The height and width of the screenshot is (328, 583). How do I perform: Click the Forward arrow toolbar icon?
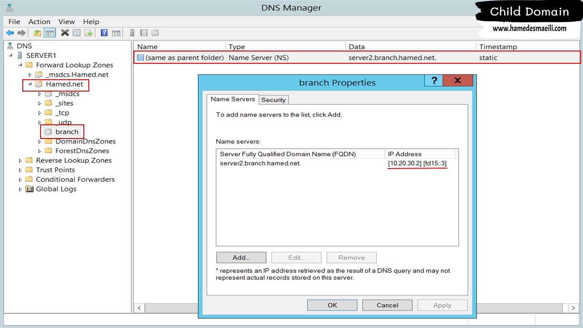pos(21,33)
